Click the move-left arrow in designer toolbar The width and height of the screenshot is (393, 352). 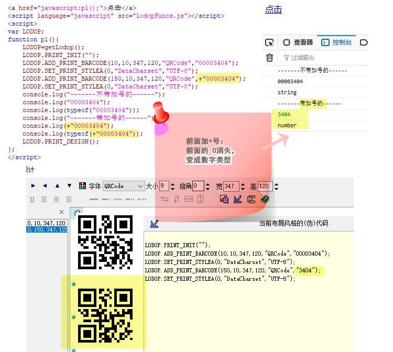(45, 185)
